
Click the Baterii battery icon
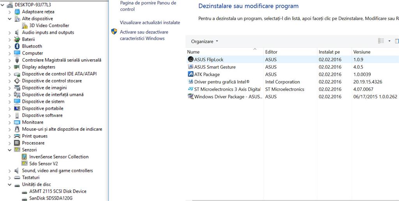point(17,39)
